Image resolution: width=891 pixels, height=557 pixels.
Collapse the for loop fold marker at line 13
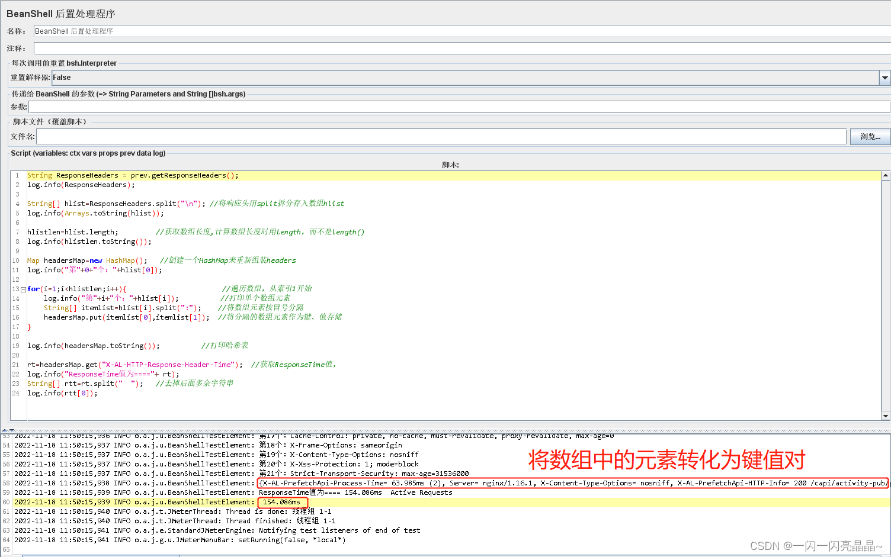[23, 289]
